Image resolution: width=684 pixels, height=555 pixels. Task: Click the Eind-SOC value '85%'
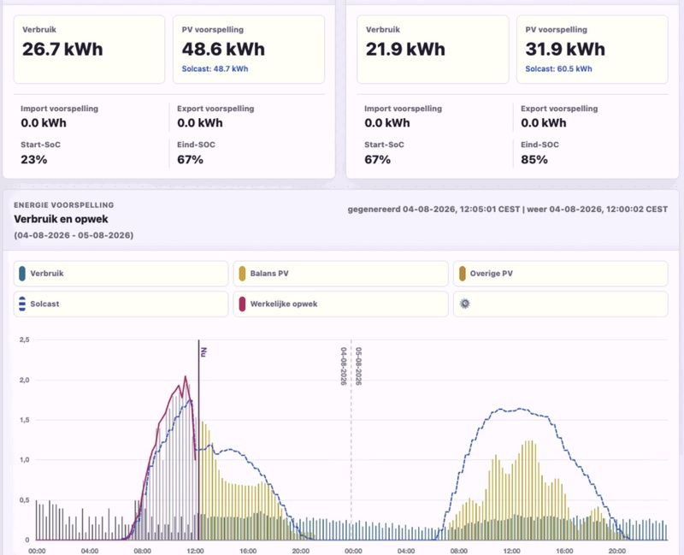[534, 160]
